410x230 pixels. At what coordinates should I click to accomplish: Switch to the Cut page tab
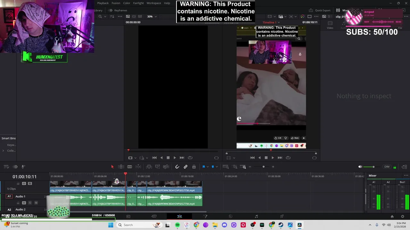click(x=154, y=217)
